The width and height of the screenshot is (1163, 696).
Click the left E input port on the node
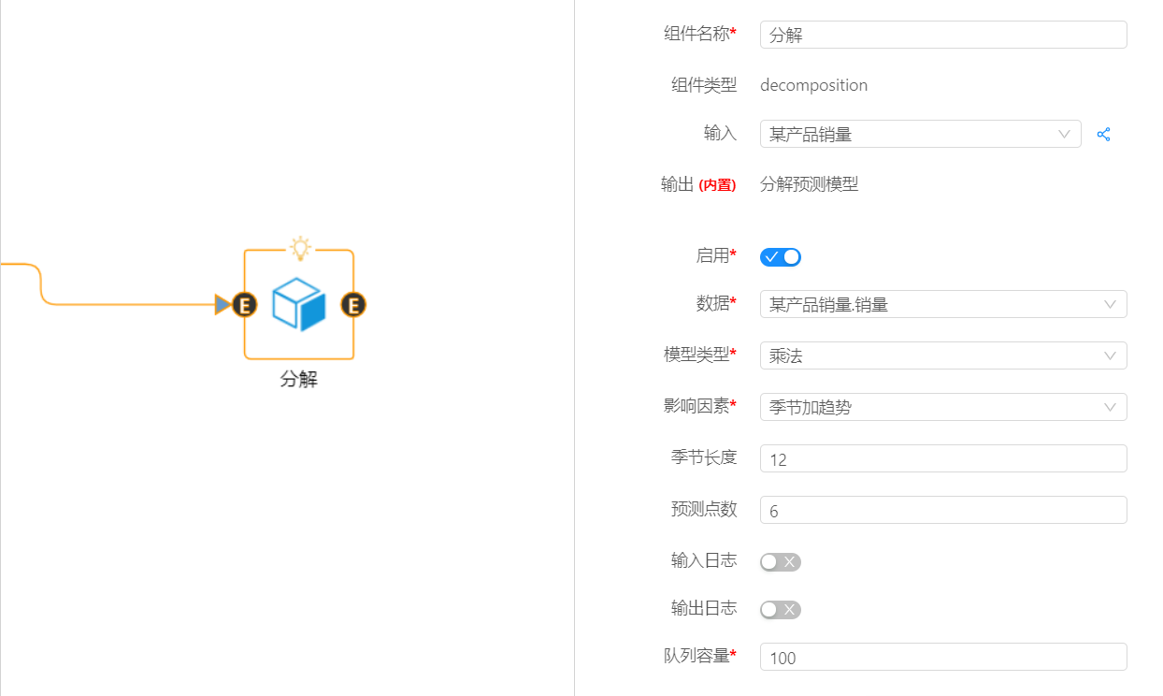pos(245,304)
